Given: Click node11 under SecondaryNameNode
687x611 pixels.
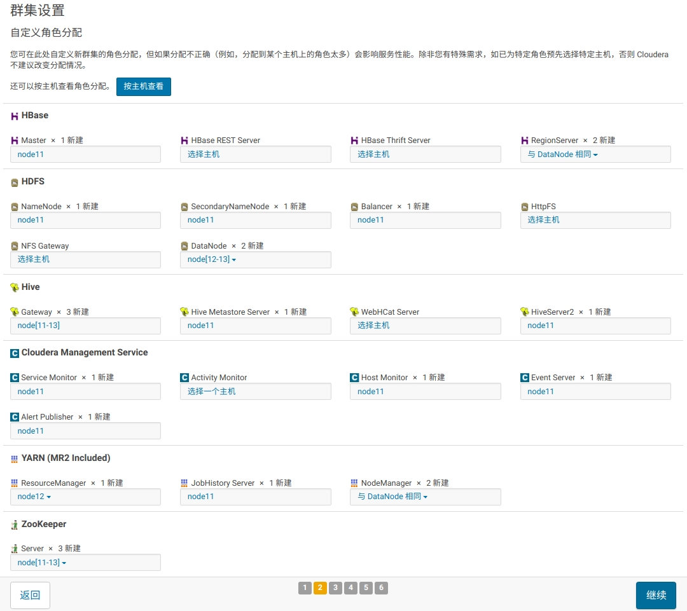Looking at the screenshot, I should pyautogui.click(x=200, y=220).
